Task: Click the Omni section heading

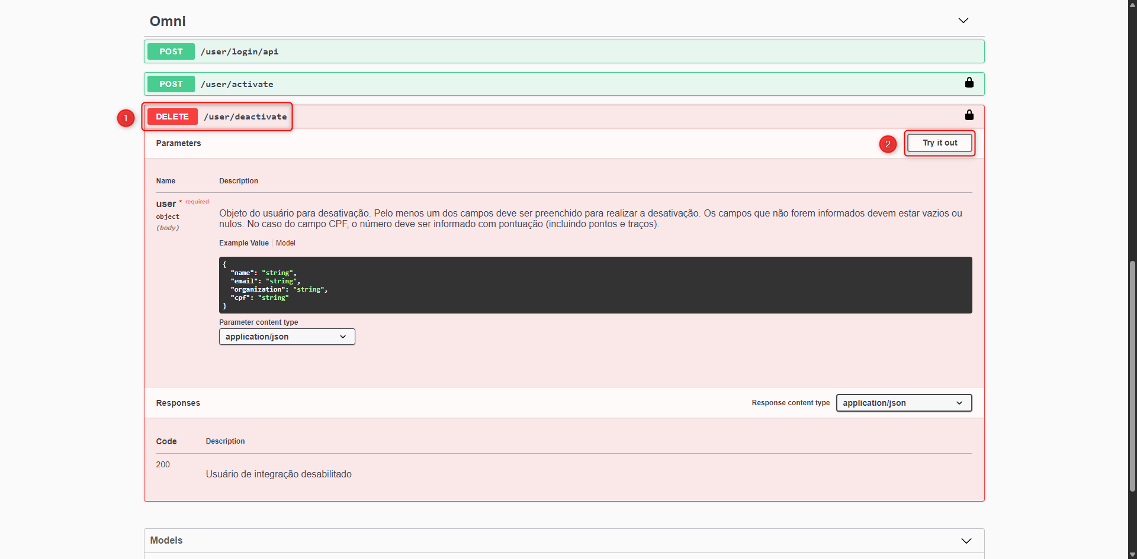Action: 168,21
